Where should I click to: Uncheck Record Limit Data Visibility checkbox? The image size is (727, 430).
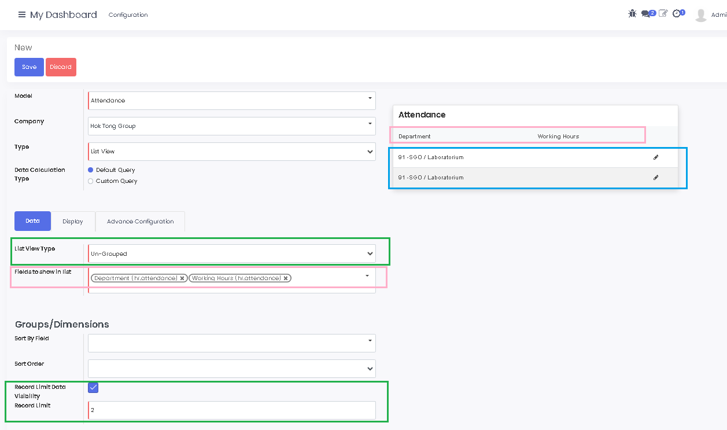click(93, 387)
